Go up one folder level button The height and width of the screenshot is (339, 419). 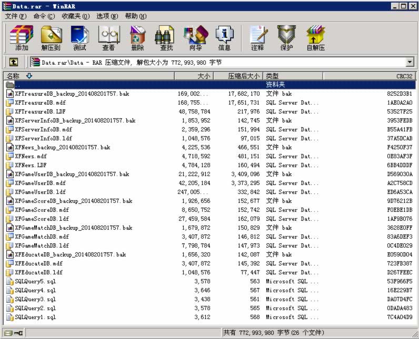pos(14,63)
